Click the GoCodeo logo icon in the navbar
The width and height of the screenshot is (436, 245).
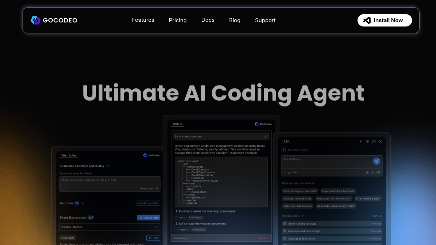pyautogui.click(x=35, y=20)
